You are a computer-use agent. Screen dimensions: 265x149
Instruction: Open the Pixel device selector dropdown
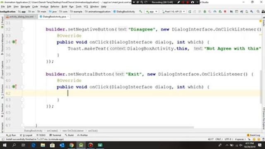tap(173, 12)
